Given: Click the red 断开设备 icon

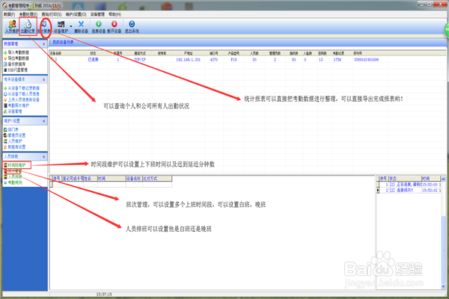Looking at the screenshot, I should tap(114, 27).
